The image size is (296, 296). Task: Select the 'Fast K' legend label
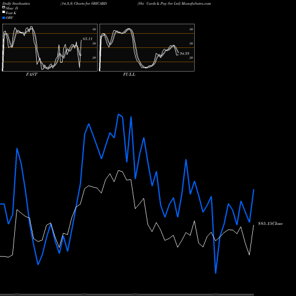click(11, 13)
